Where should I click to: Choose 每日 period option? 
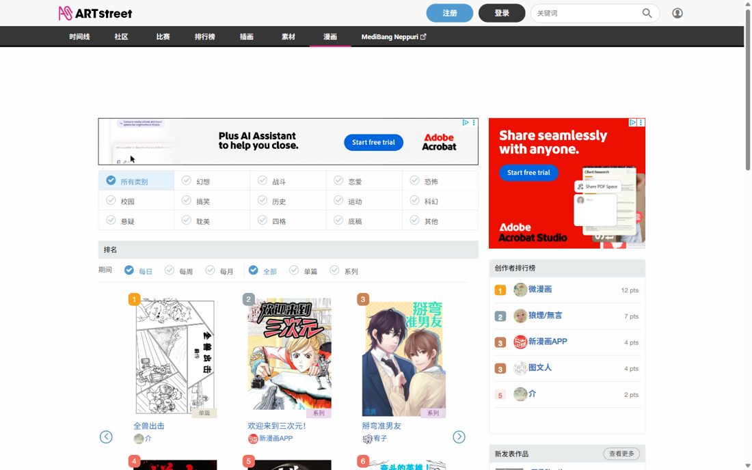coord(138,271)
